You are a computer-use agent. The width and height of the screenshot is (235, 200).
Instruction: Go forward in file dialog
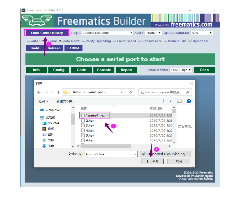click(47, 92)
